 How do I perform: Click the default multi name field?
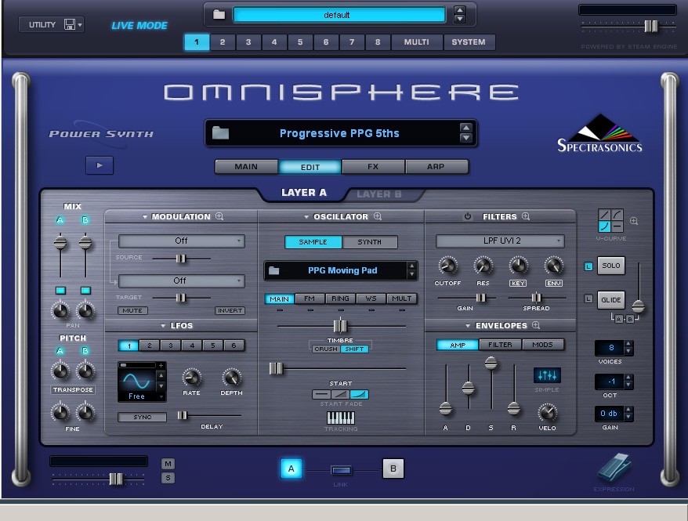click(339, 15)
